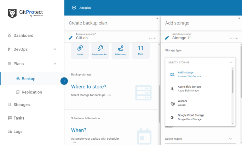Collapse sidebar with blue arrow button

click(64, 81)
